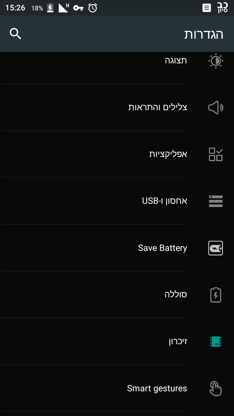Open the סוללה battery settings
The width and height of the screenshot is (234, 416).
coord(175,295)
